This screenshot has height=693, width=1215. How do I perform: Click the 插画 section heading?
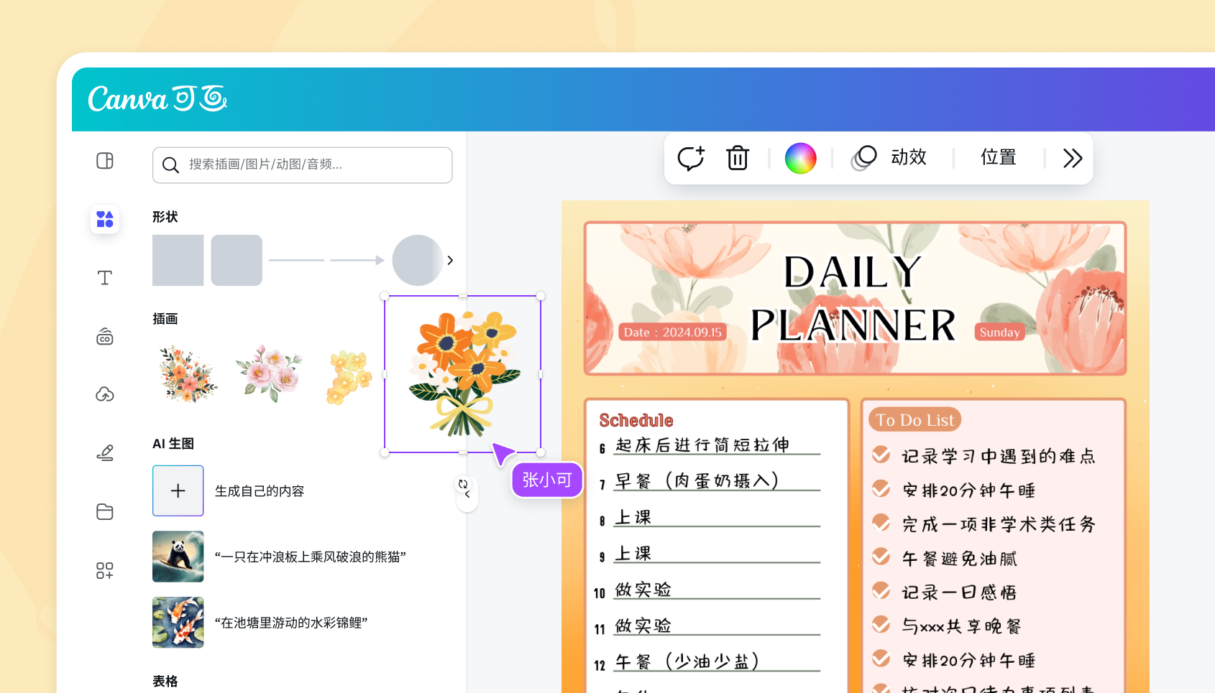click(165, 319)
